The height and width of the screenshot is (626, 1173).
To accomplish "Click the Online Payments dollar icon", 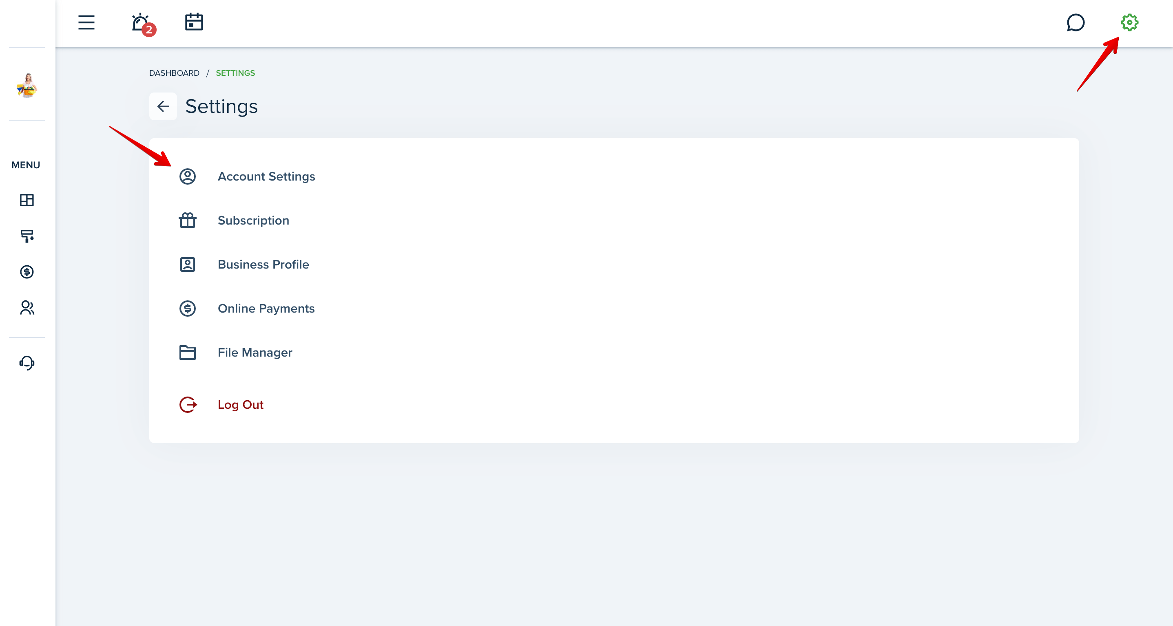I will coord(188,309).
